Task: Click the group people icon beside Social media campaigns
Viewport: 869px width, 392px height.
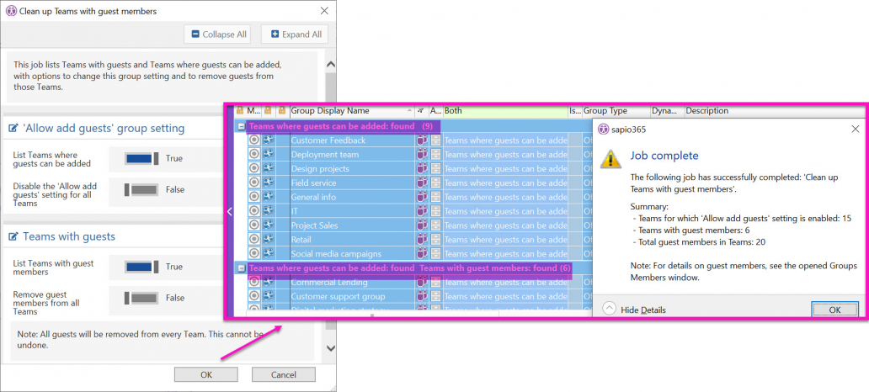Action: (x=269, y=253)
